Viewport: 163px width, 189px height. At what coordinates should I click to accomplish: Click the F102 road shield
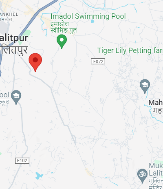click(x=22, y=160)
